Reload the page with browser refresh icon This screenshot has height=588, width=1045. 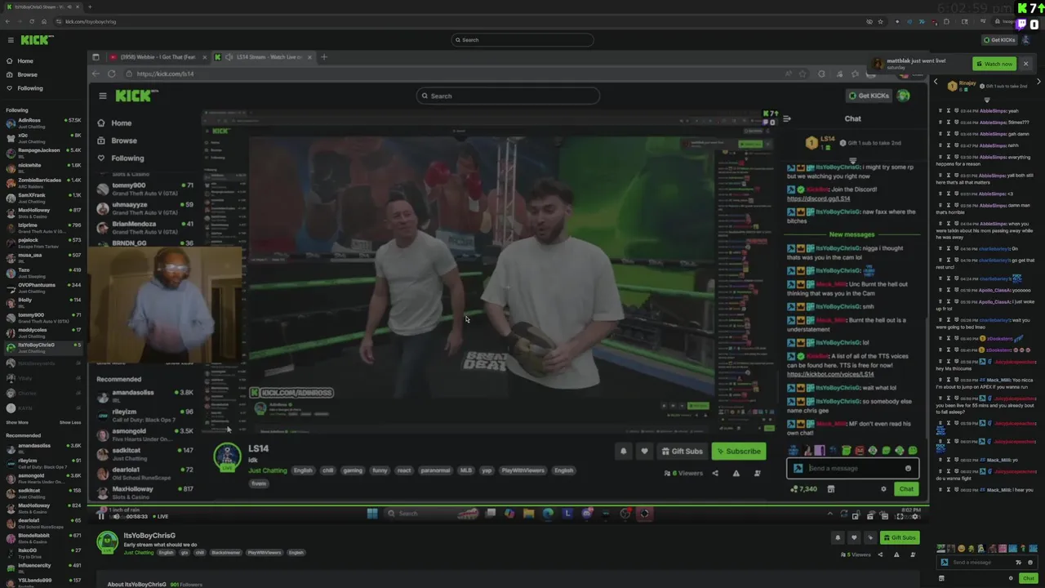[x=32, y=22]
